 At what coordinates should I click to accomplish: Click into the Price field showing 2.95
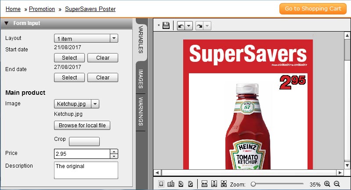pos(82,154)
